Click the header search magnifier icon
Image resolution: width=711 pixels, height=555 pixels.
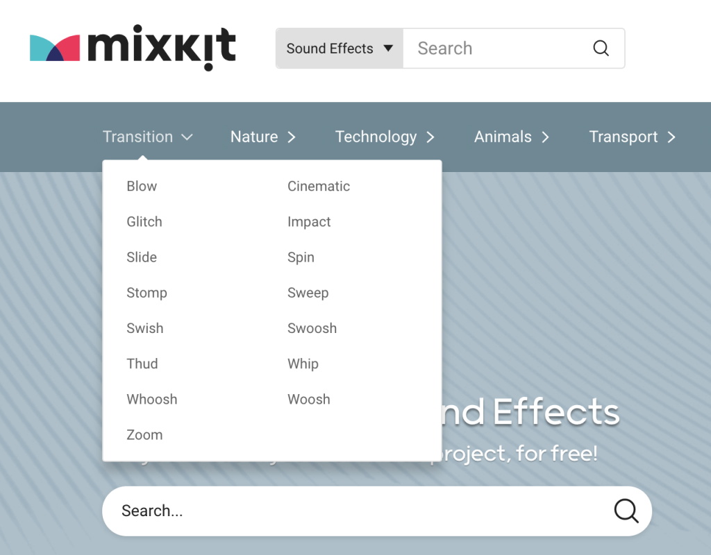pos(601,48)
